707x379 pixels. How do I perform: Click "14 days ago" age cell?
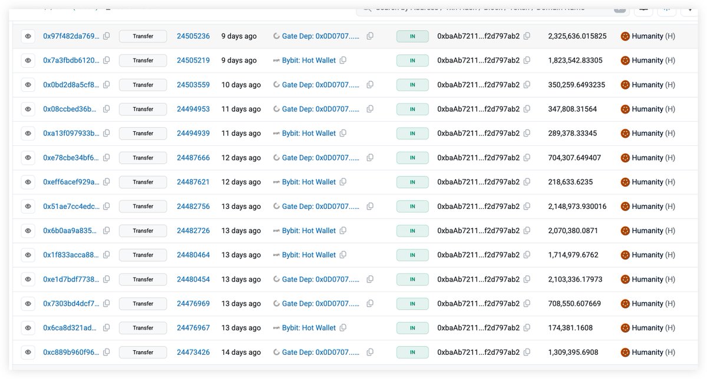point(241,353)
